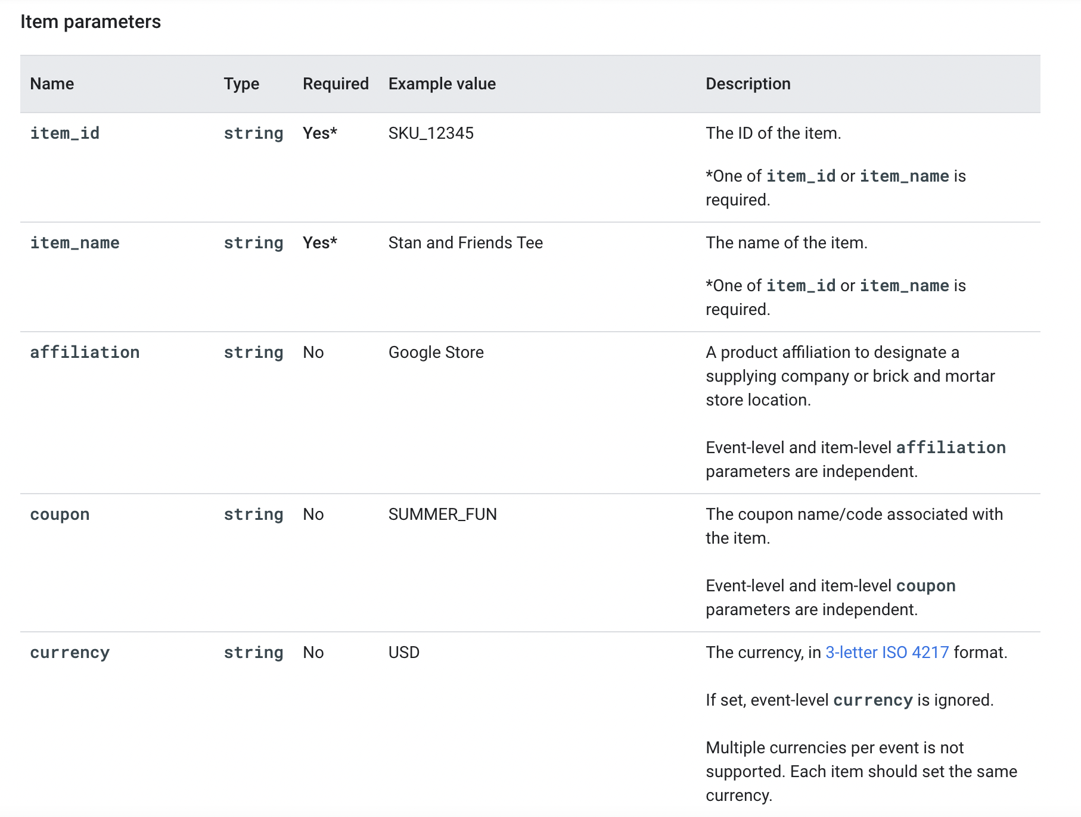The width and height of the screenshot is (1081, 817).
Task: Open the 3-letter ISO 4217 link
Action: tap(886, 652)
